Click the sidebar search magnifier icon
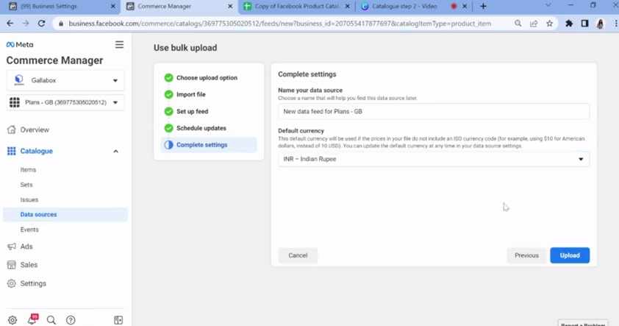 51,320
